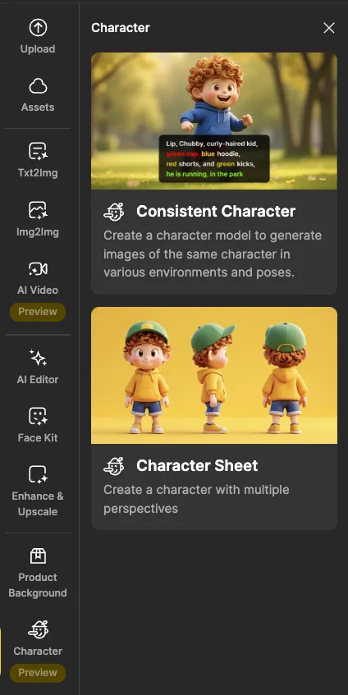This screenshot has height=695, width=348.
Task: Open the Upload tool in sidebar
Action: pyautogui.click(x=38, y=37)
